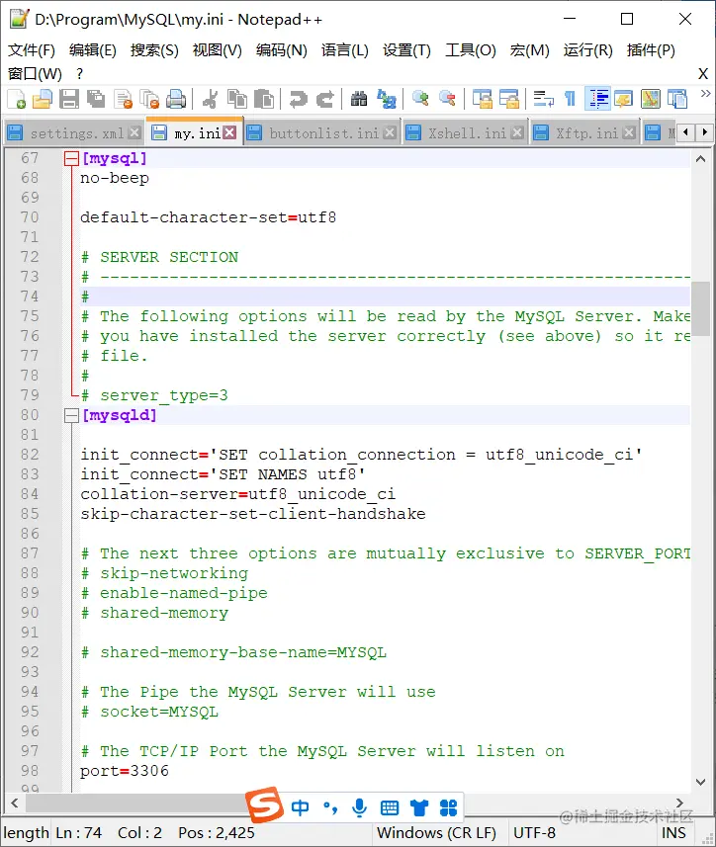Close the Xftp.ini tab

[629, 132]
